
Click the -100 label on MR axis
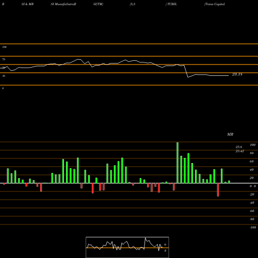[x=253, y=228]
